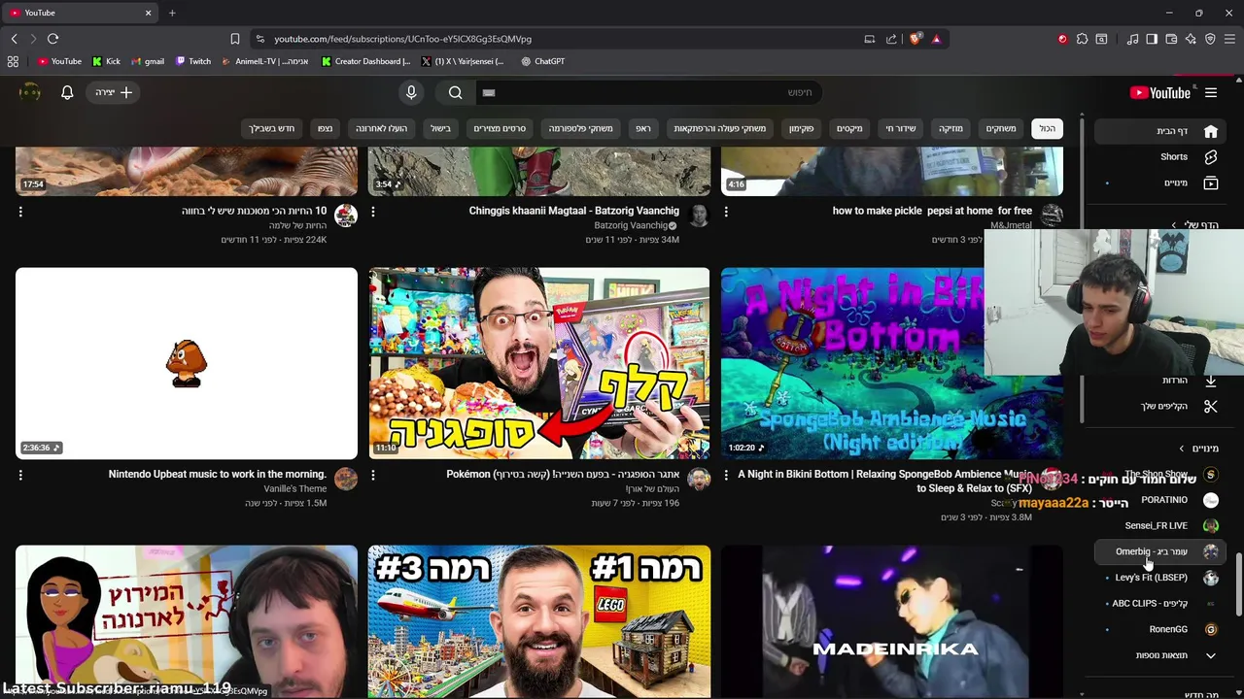
Task: Click the address bar URL
Action: coord(402,39)
